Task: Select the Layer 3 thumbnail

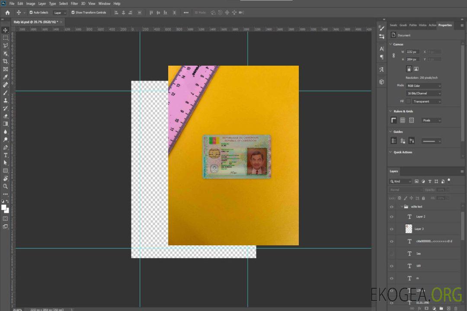Action: (409, 229)
